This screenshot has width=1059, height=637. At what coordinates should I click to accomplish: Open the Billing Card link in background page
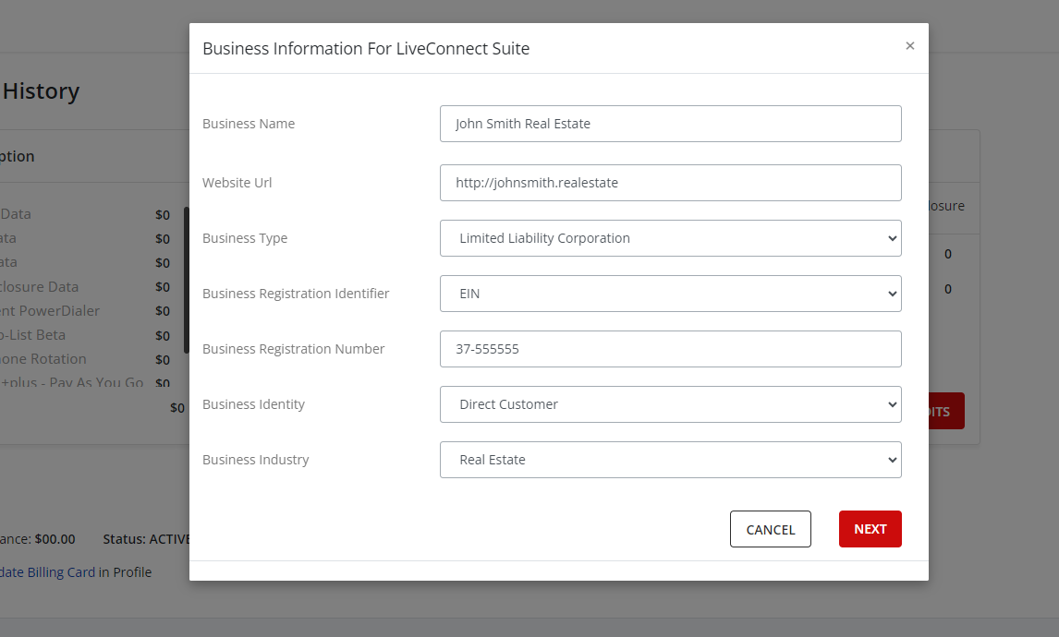47,572
